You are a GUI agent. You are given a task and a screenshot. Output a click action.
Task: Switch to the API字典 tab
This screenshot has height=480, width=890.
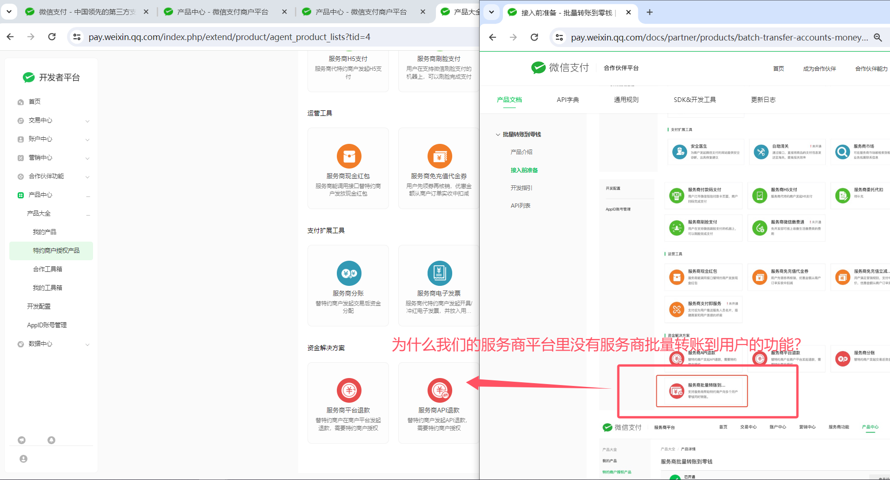568,100
